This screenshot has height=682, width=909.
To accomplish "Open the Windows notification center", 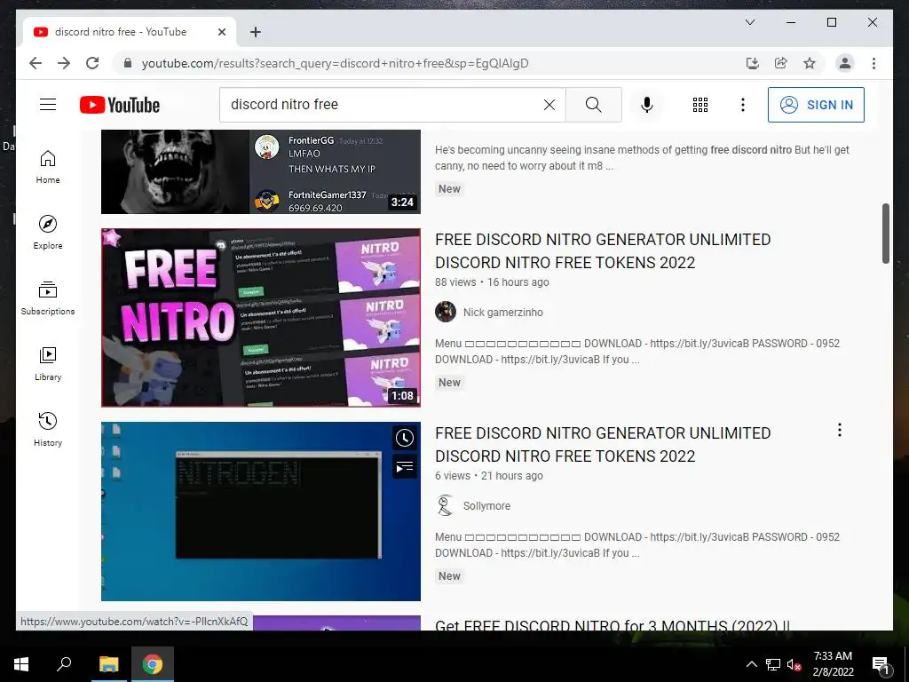I will click(x=881, y=665).
